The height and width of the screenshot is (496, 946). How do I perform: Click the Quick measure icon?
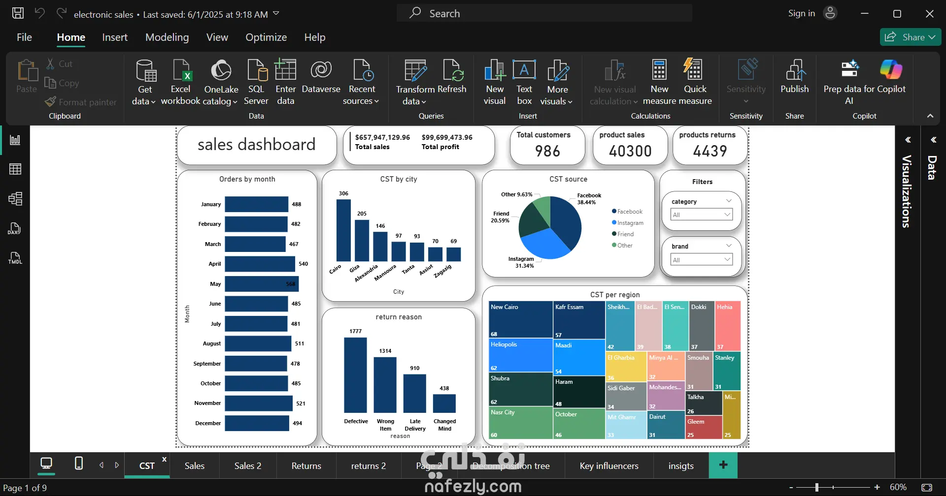click(x=694, y=69)
